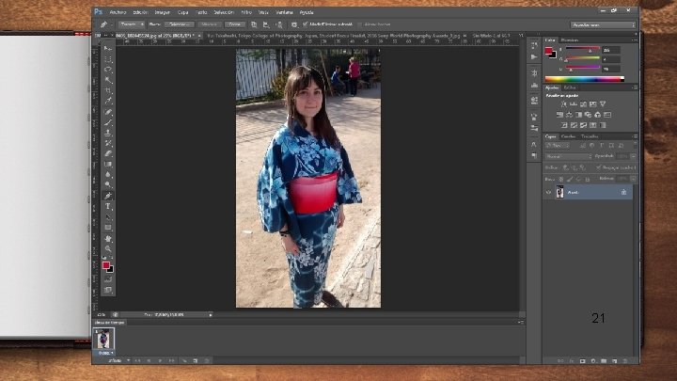The width and height of the screenshot is (677, 381).
Task: Toggle the Auto Add/Delete checkbox
Action: click(306, 24)
